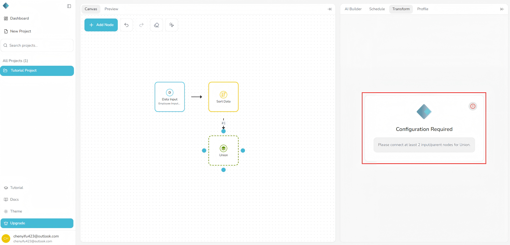Click the Union node's right connector handle
The height and width of the screenshot is (245, 510).
(243, 151)
